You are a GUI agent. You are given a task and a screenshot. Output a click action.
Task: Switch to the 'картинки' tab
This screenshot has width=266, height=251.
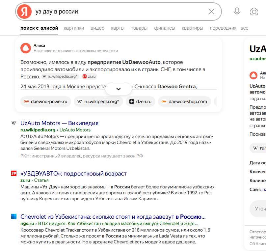point(74,28)
